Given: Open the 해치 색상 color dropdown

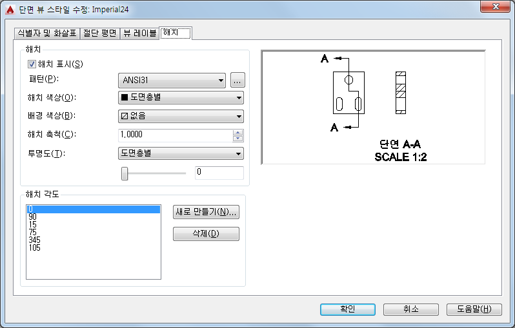Looking at the screenshot, I should [181, 97].
